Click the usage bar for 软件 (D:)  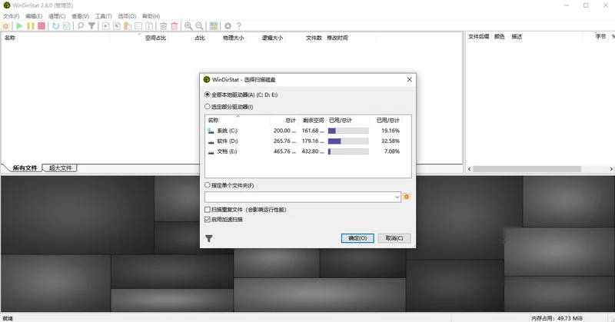click(348, 141)
